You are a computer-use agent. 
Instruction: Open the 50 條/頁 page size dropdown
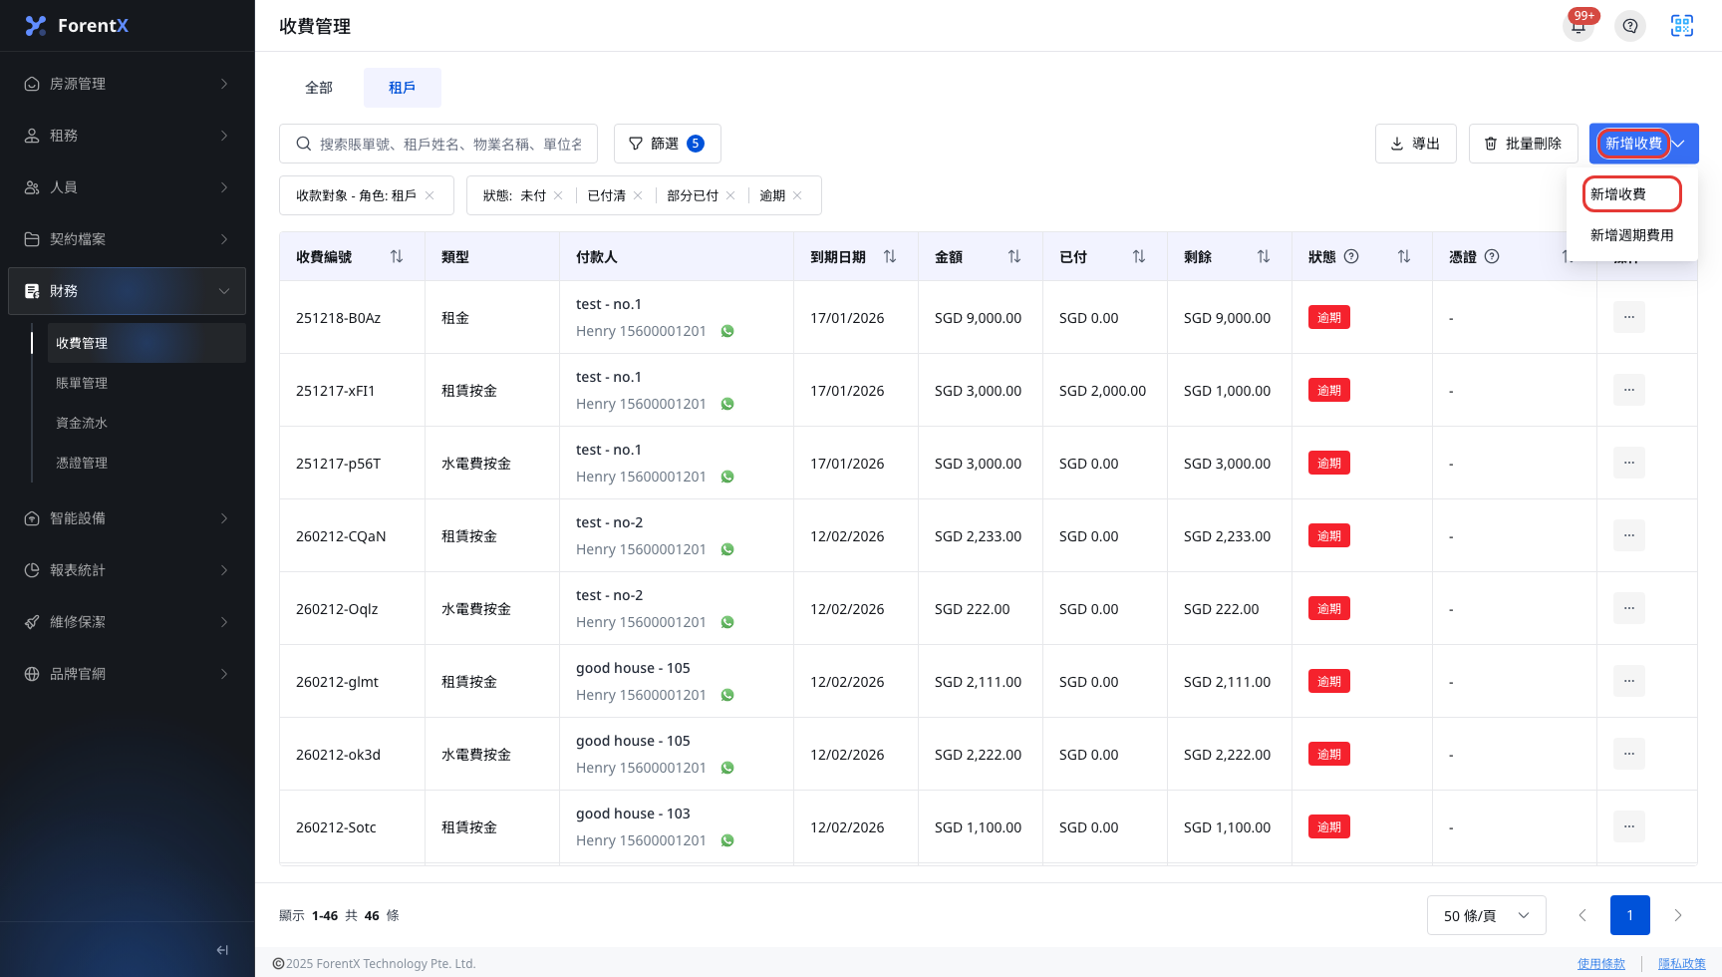click(x=1486, y=915)
